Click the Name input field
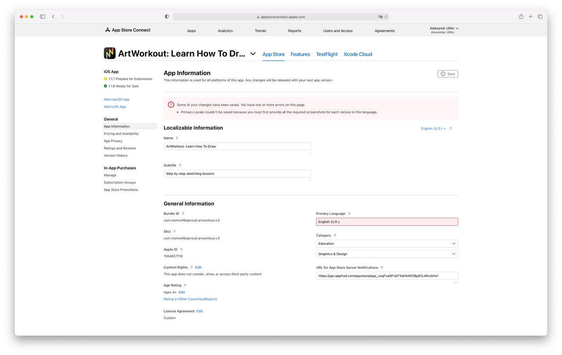 coord(237,146)
